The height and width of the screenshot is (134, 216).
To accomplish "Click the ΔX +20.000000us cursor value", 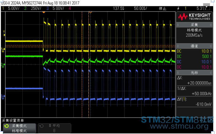I will click(x=199, y=83).
